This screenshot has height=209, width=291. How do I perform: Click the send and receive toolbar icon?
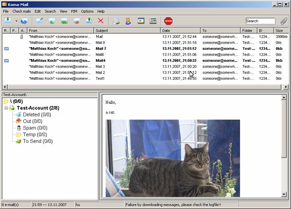24,21
